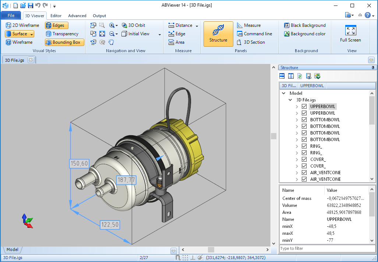Viewport: 378px width, 262px height.
Task: Toggle the Bounding Box display
Action: coord(64,42)
